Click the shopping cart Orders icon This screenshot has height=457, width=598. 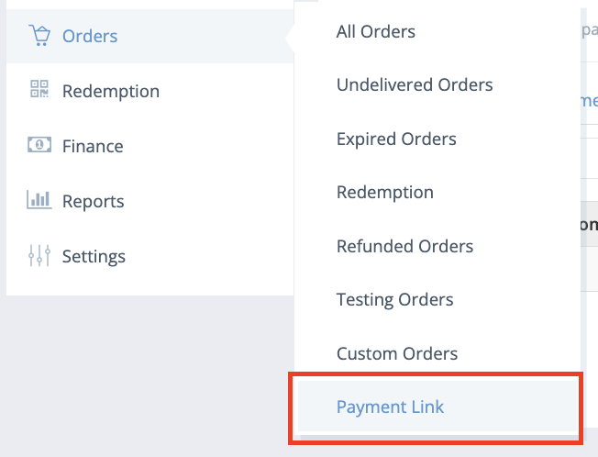tap(39, 36)
